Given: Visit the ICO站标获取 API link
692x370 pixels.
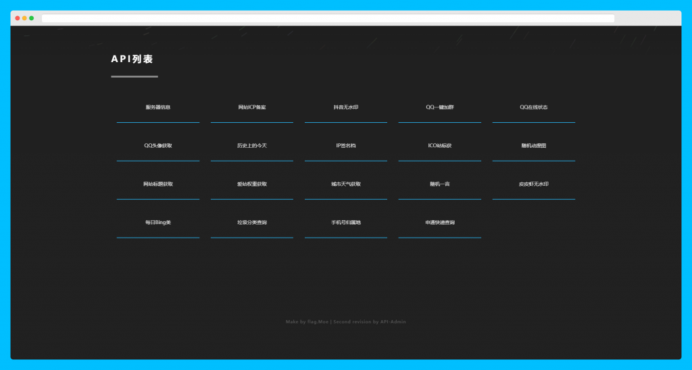Looking at the screenshot, I should (x=440, y=146).
